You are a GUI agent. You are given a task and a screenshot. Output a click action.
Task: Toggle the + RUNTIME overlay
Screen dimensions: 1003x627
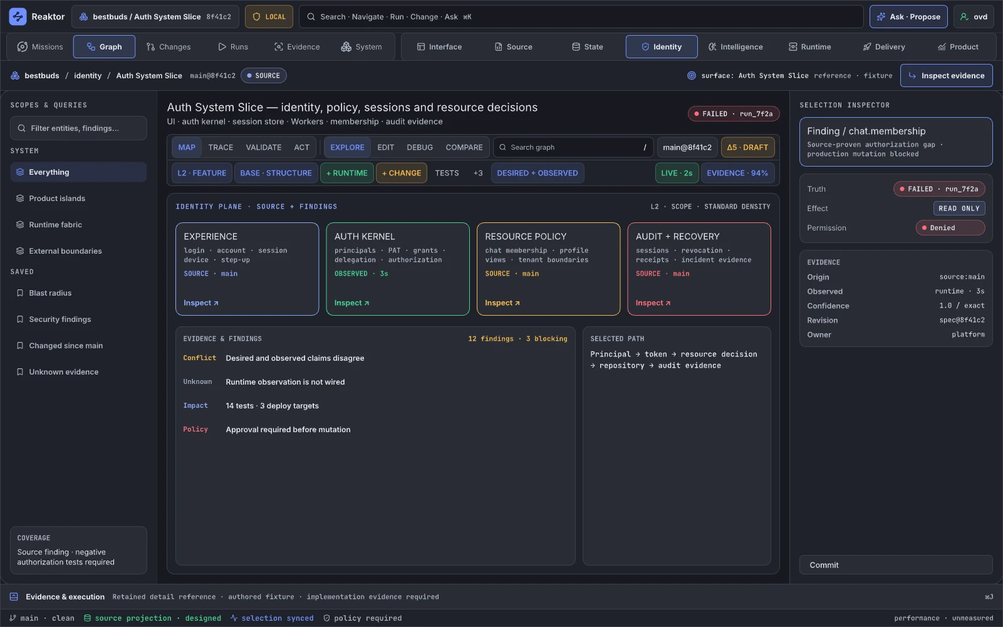(x=346, y=174)
